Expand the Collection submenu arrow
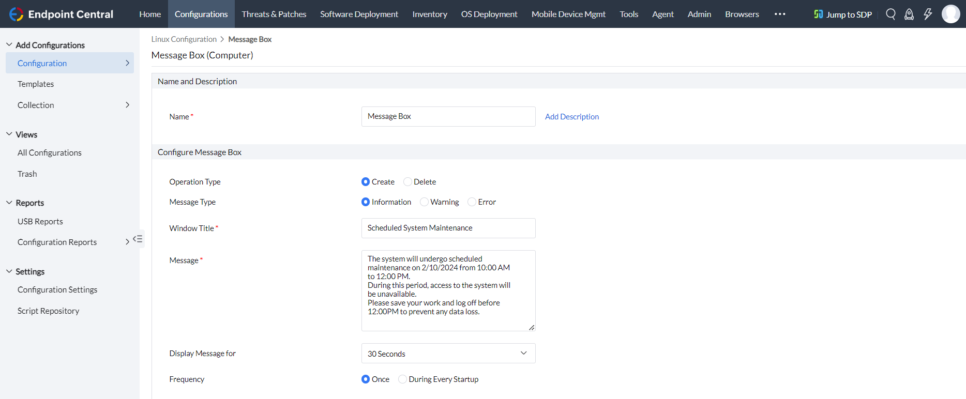The image size is (966, 399). click(x=127, y=105)
